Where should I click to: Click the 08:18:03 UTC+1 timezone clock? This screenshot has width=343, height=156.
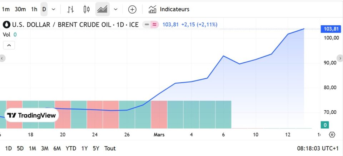click(318, 148)
